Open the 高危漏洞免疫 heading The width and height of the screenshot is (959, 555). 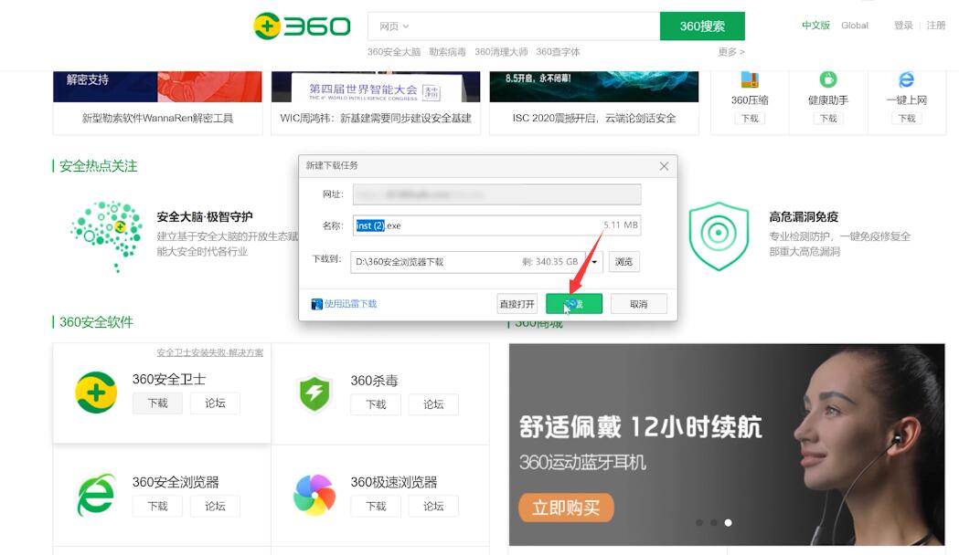point(804,216)
